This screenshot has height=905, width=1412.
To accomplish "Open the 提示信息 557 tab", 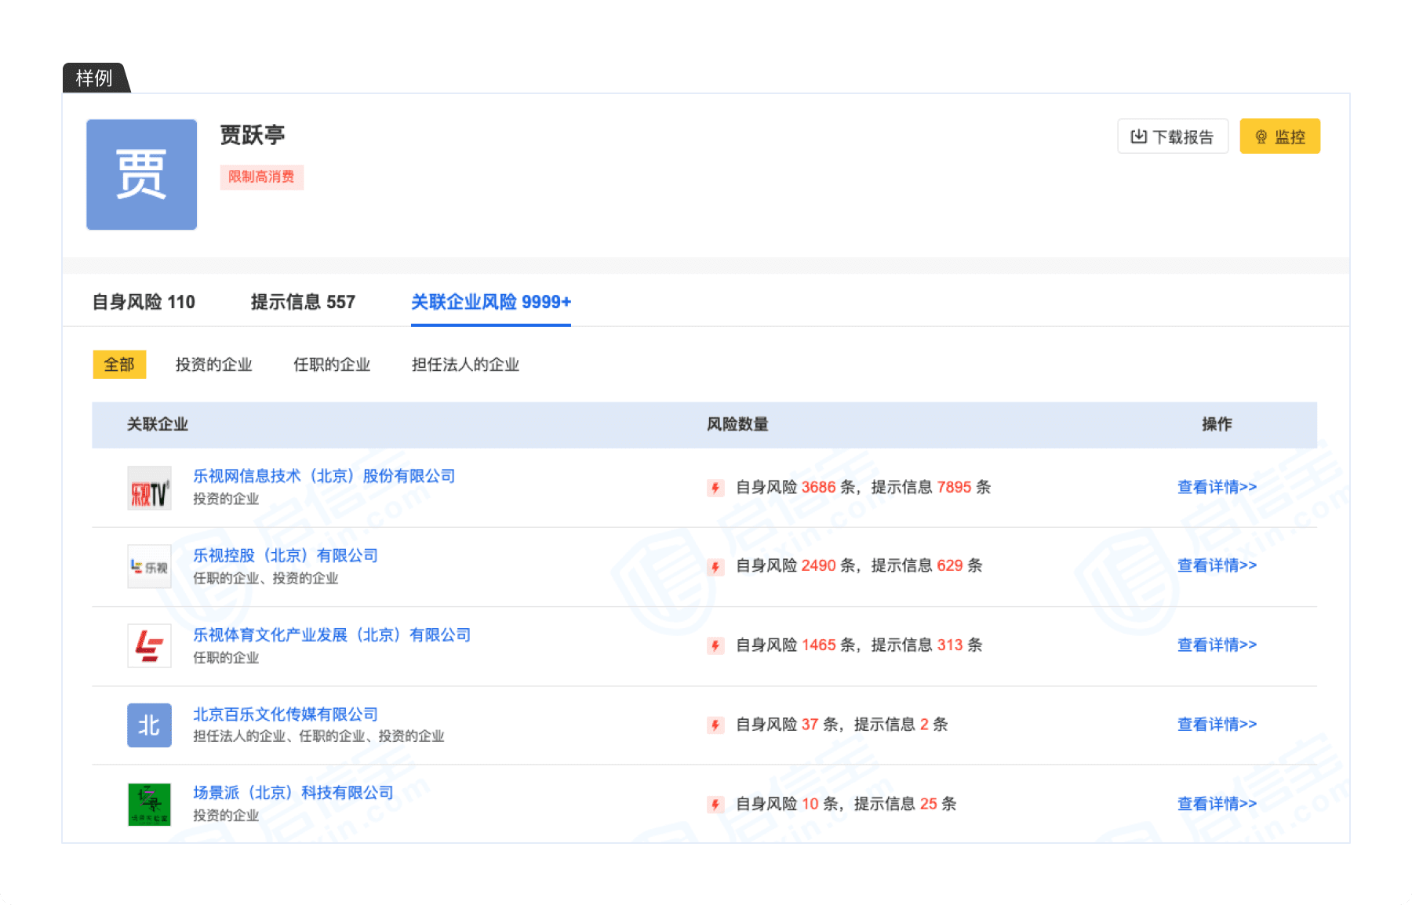I will point(303,302).
